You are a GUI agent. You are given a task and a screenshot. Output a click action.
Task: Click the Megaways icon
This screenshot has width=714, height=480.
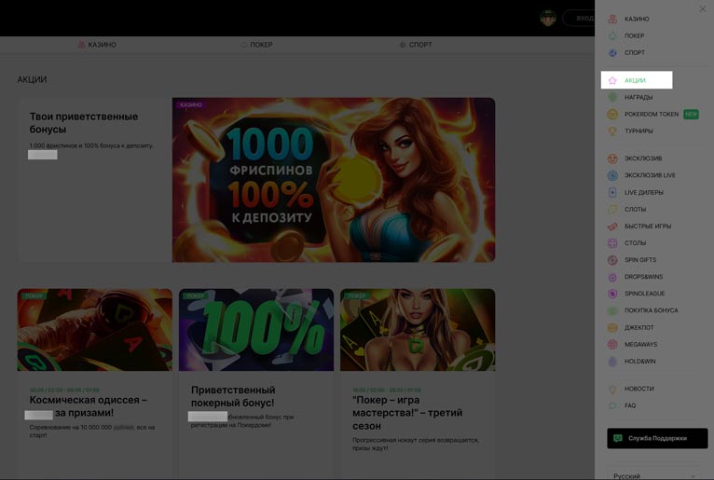pyautogui.click(x=612, y=345)
